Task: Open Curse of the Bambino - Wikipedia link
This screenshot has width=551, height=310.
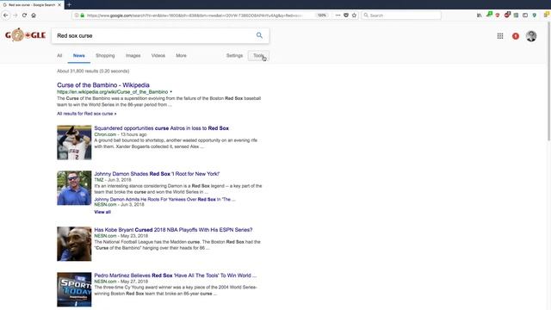Action: (x=103, y=85)
